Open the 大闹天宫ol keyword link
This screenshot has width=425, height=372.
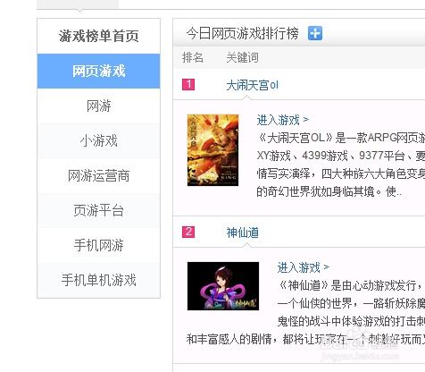(x=252, y=85)
